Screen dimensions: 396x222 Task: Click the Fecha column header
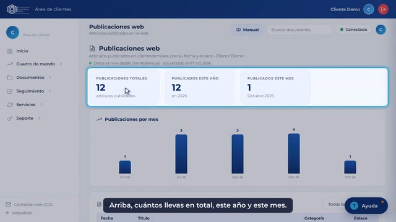tap(107, 218)
